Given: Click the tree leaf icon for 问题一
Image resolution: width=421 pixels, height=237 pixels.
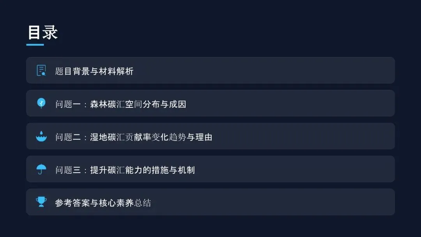Looking at the screenshot, I should pos(41,103).
